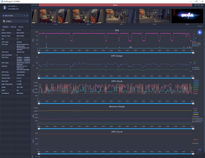This screenshot has width=205, height=158.
Task: Click the blue plus add-chart icon
Action: click(200, 150)
